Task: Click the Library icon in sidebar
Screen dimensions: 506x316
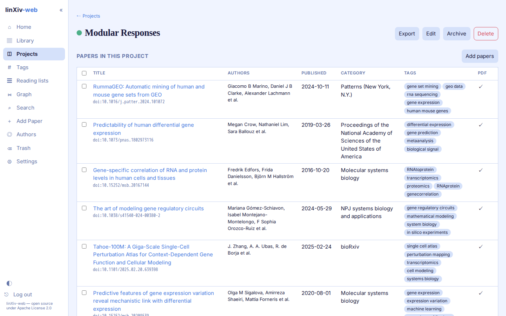Action: 9,41
